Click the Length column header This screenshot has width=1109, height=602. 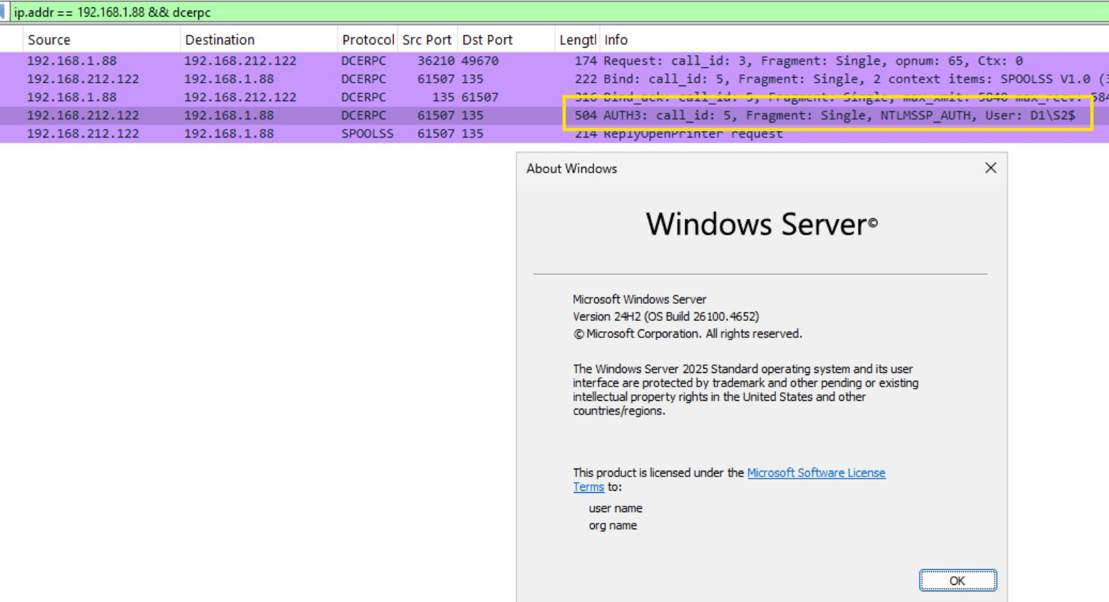(577, 40)
